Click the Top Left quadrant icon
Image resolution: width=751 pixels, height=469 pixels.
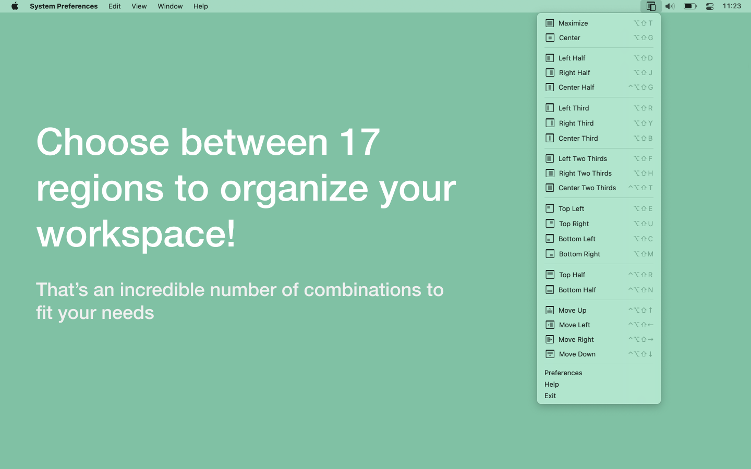(550, 208)
